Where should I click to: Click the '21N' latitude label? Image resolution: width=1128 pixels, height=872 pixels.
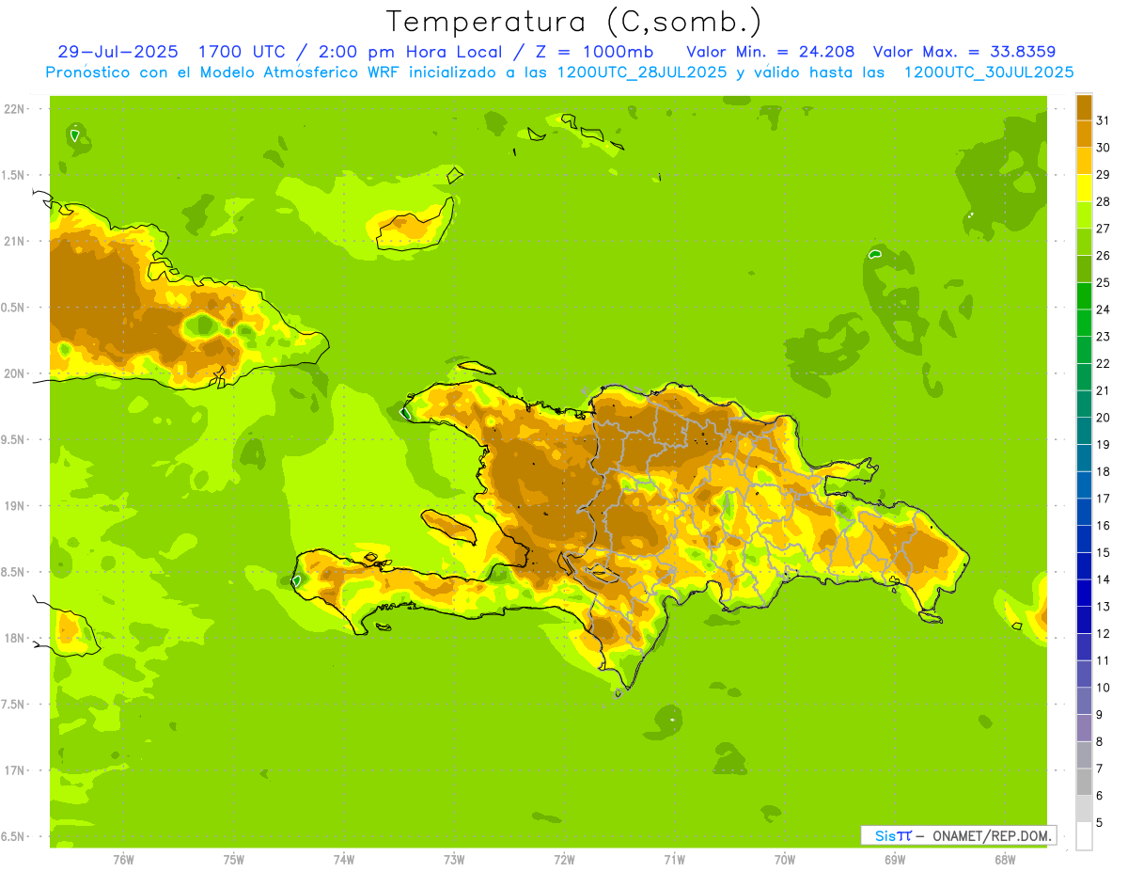click(x=13, y=242)
